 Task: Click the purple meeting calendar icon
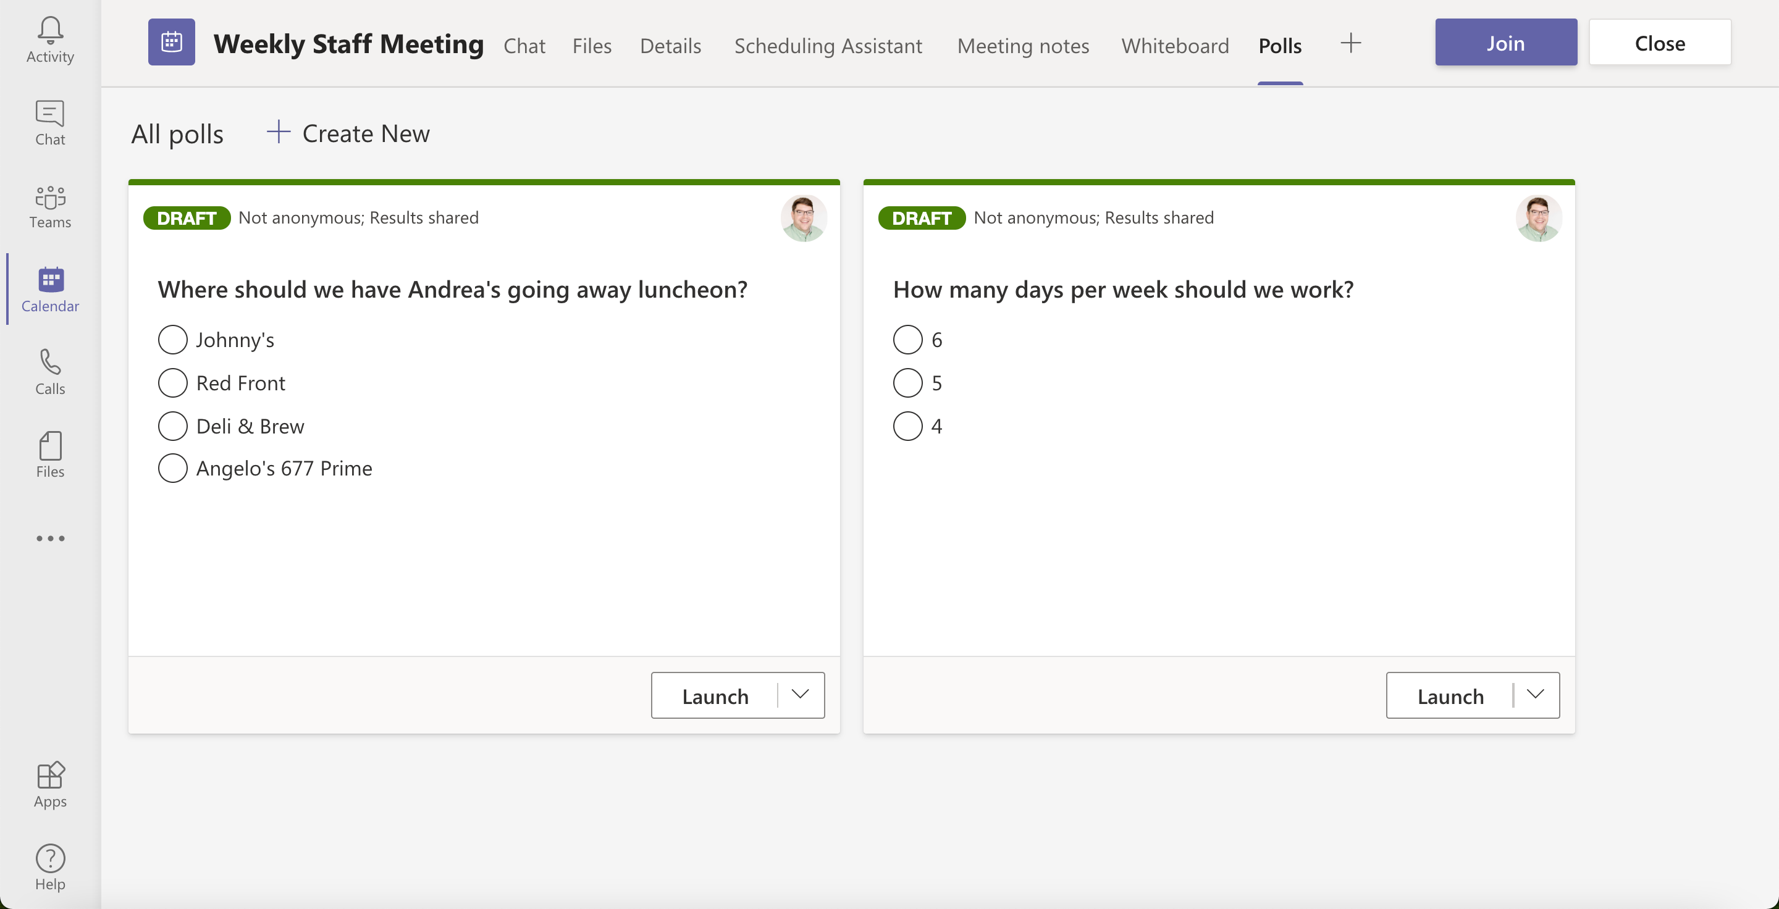pos(171,42)
